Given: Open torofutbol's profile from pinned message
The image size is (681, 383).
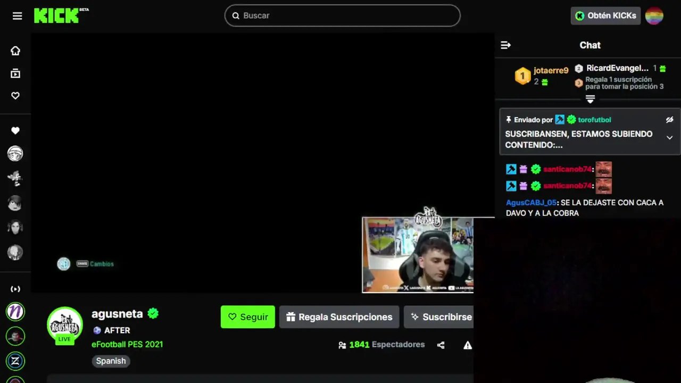Looking at the screenshot, I should [595, 120].
